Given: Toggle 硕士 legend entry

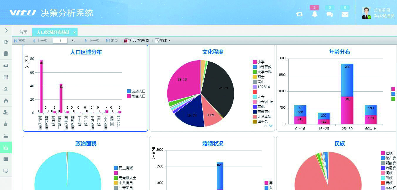Looking at the screenshot, I should click(259, 77).
